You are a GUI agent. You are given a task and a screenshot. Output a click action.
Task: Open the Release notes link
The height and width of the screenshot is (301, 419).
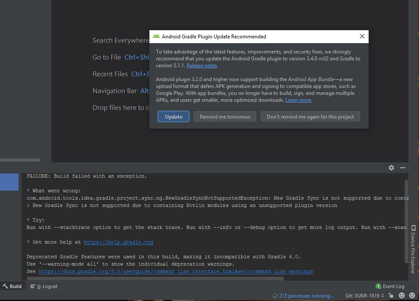click(x=202, y=66)
